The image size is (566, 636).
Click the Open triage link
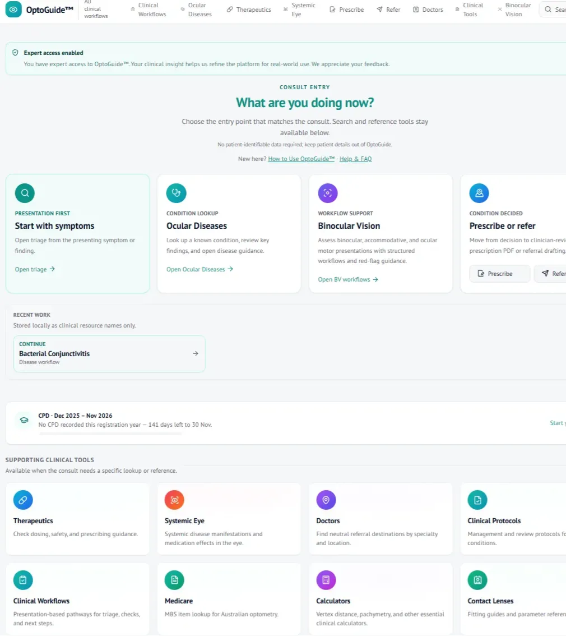pyautogui.click(x=35, y=269)
